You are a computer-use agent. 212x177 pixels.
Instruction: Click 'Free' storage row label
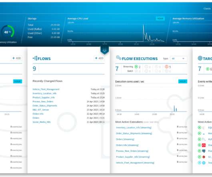coord(30,37)
